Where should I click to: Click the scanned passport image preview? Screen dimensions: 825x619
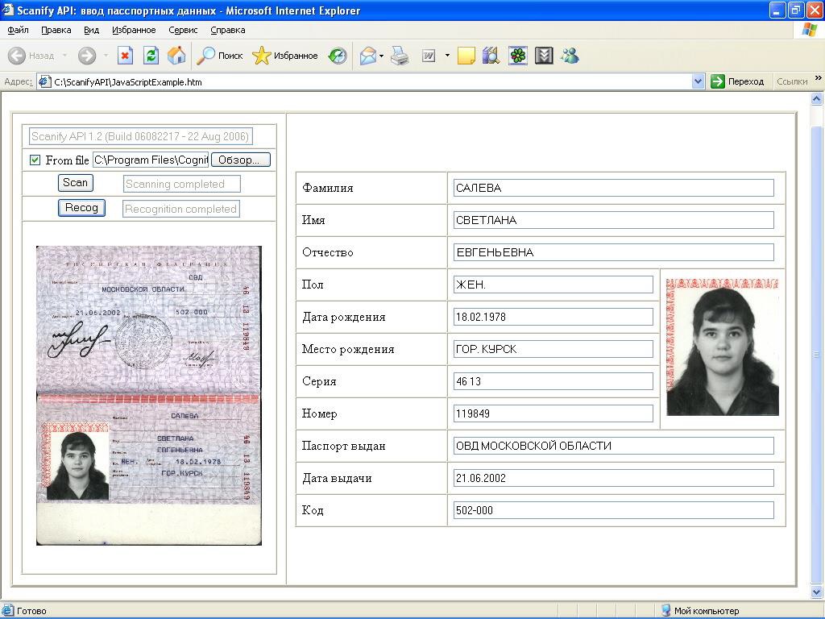(149, 395)
